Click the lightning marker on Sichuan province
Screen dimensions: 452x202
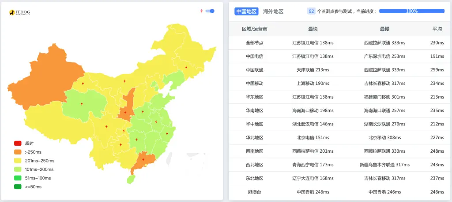[x=106, y=127]
